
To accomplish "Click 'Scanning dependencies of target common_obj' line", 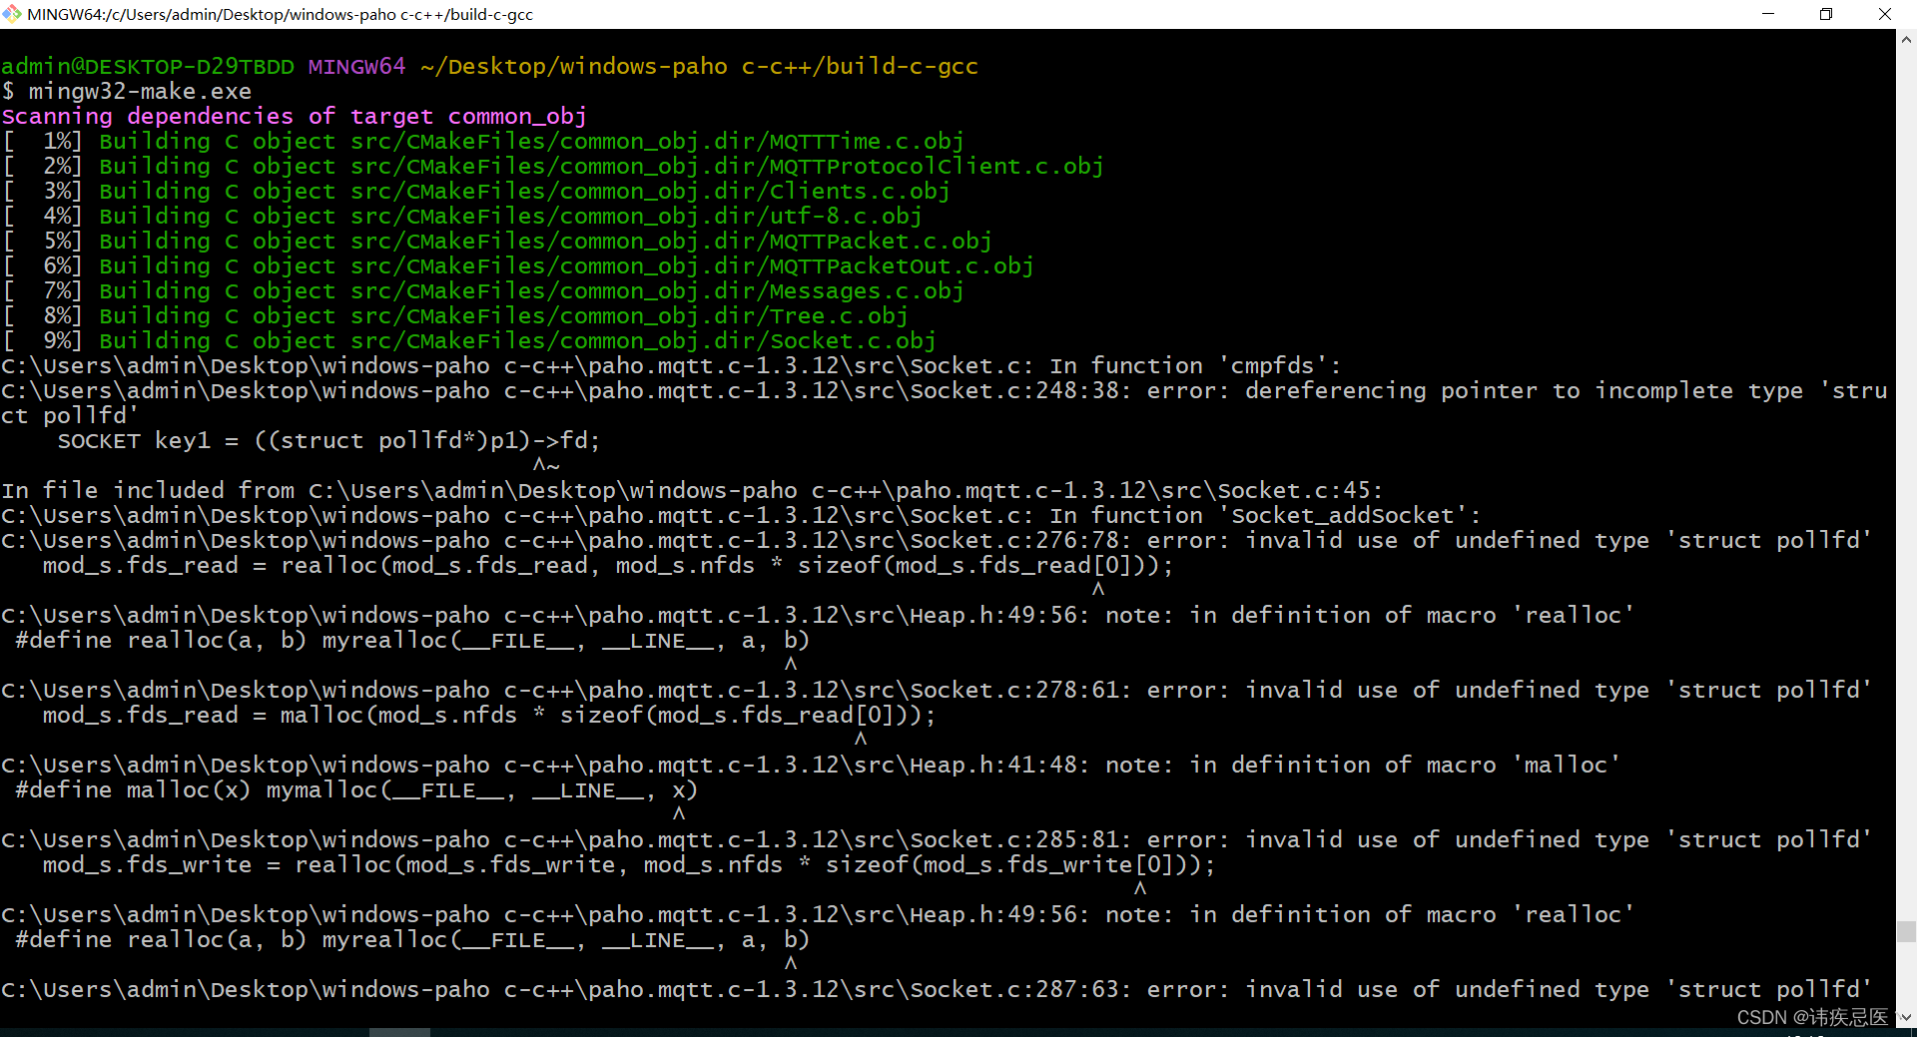I will pyautogui.click(x=295, y=117).
